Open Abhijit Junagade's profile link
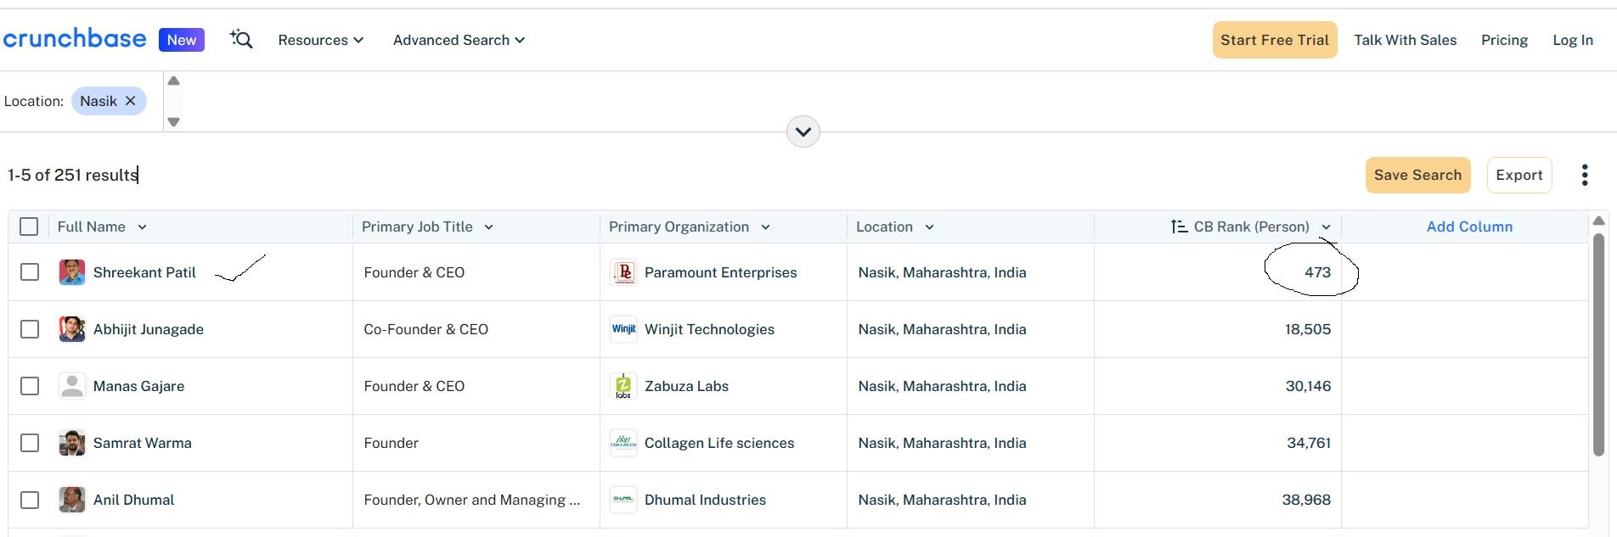Screen dimensions: 1617x537 [149, 329]
